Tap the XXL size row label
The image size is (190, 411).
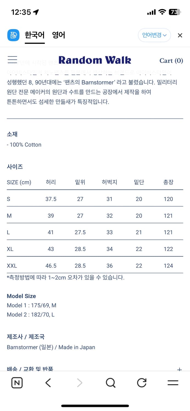click(12, 266)
